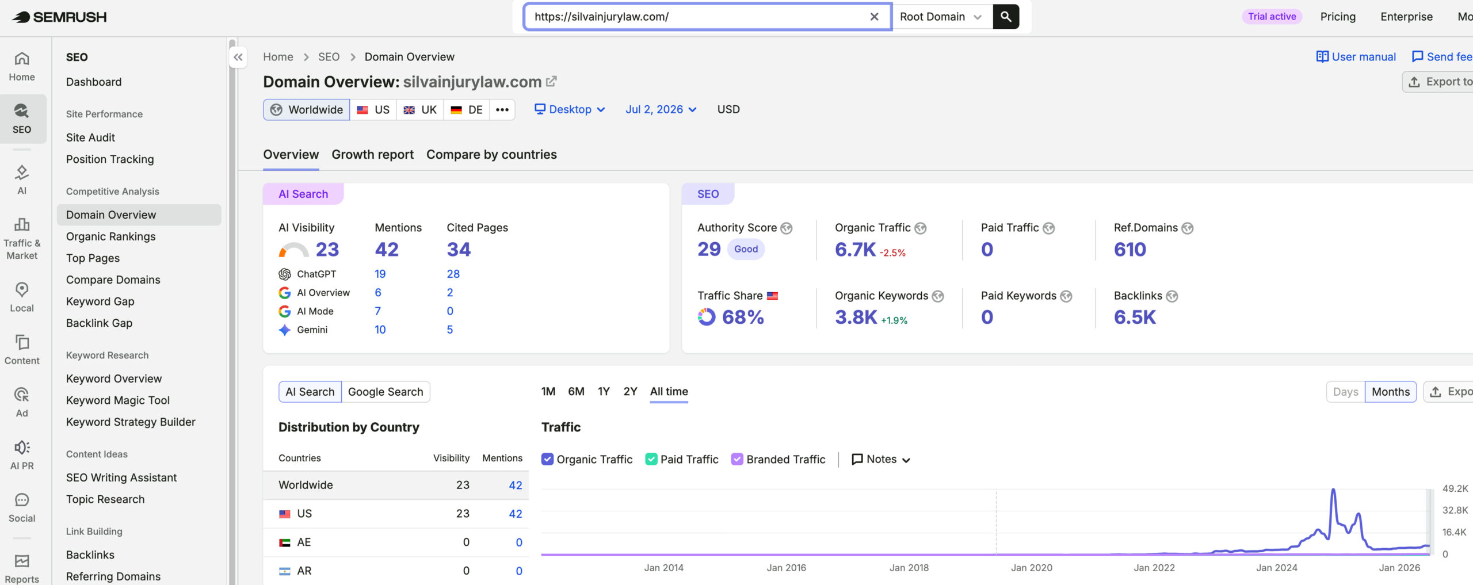The image size is (1473, 585).
Task: Click the traffic peak on the chart
Action: 1333,490
